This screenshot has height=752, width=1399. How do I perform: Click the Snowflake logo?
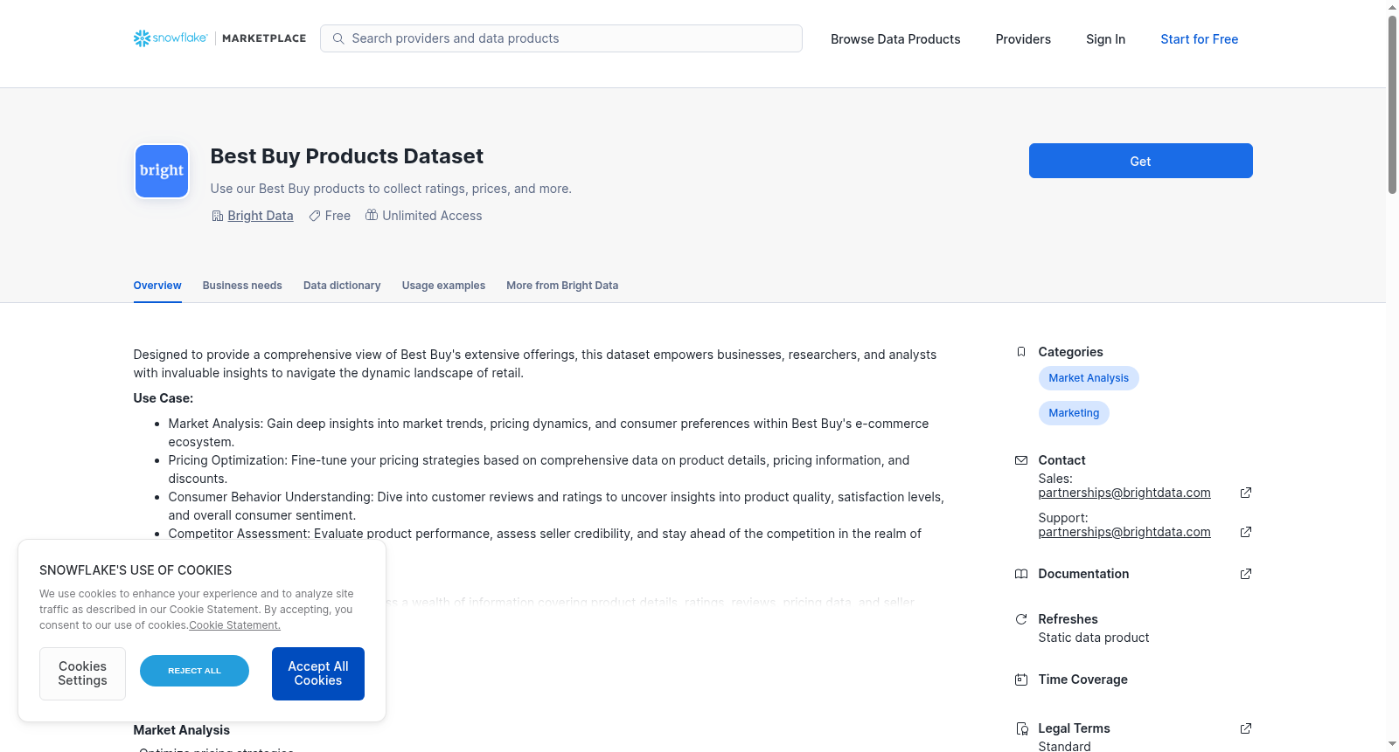point(171,38)
